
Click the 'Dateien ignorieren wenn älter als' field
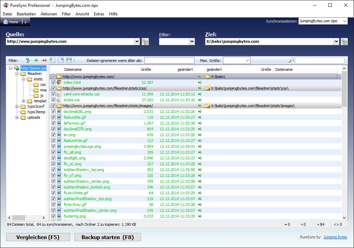coord(169,61)
